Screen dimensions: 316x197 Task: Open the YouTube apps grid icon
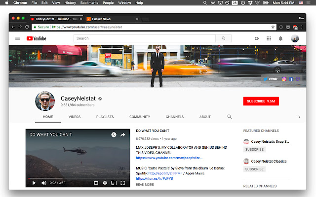[269, 38]
